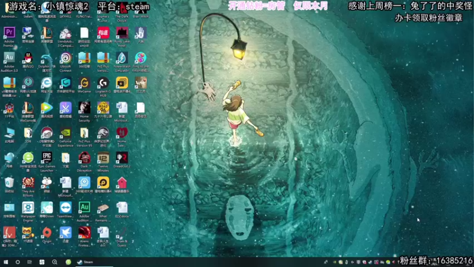This screenshot has height=267, width=474.
Task: Open the Adobe Premiere desktop shortcut
Action: point(9,32)
